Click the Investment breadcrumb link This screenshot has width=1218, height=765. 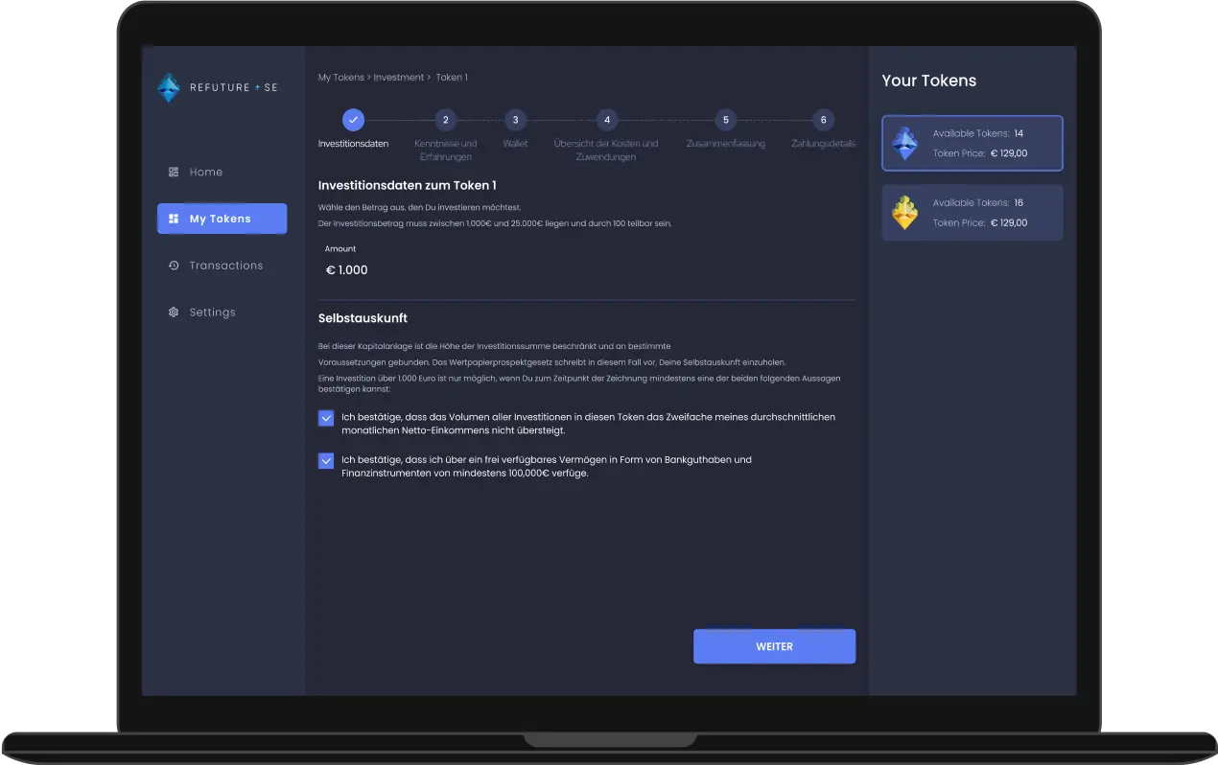click(398, 78)
